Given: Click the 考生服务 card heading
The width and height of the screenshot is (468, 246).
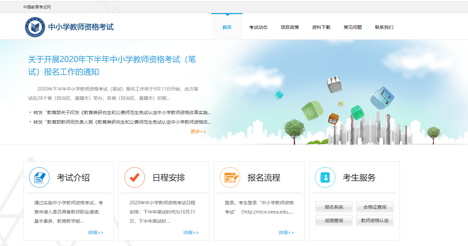Looking at the screenshot, I should 359,178.
